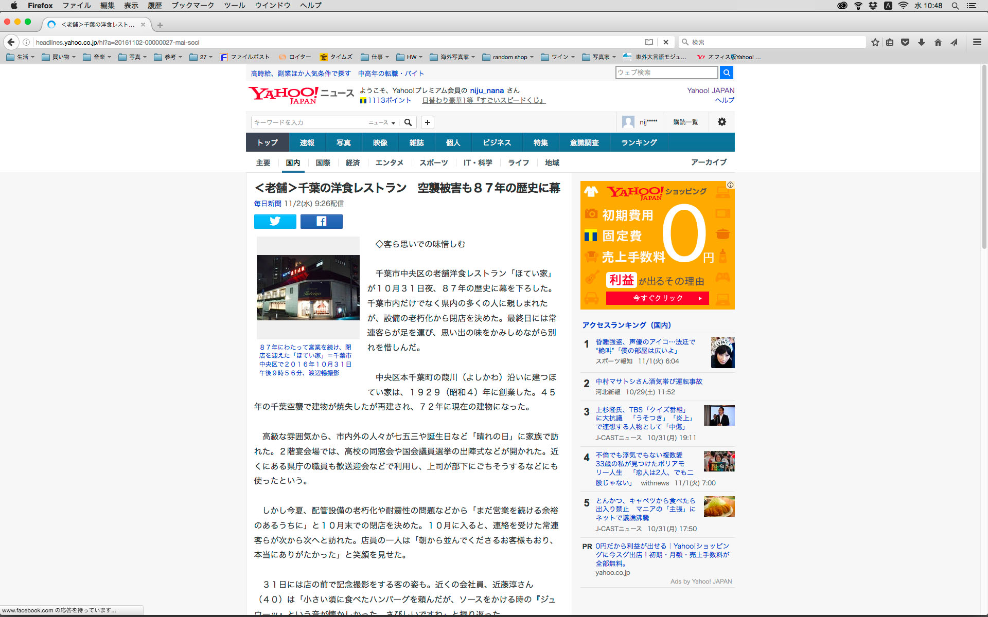
Task: Open the random shop bookmark folder
Action: (x=507, y=57)
